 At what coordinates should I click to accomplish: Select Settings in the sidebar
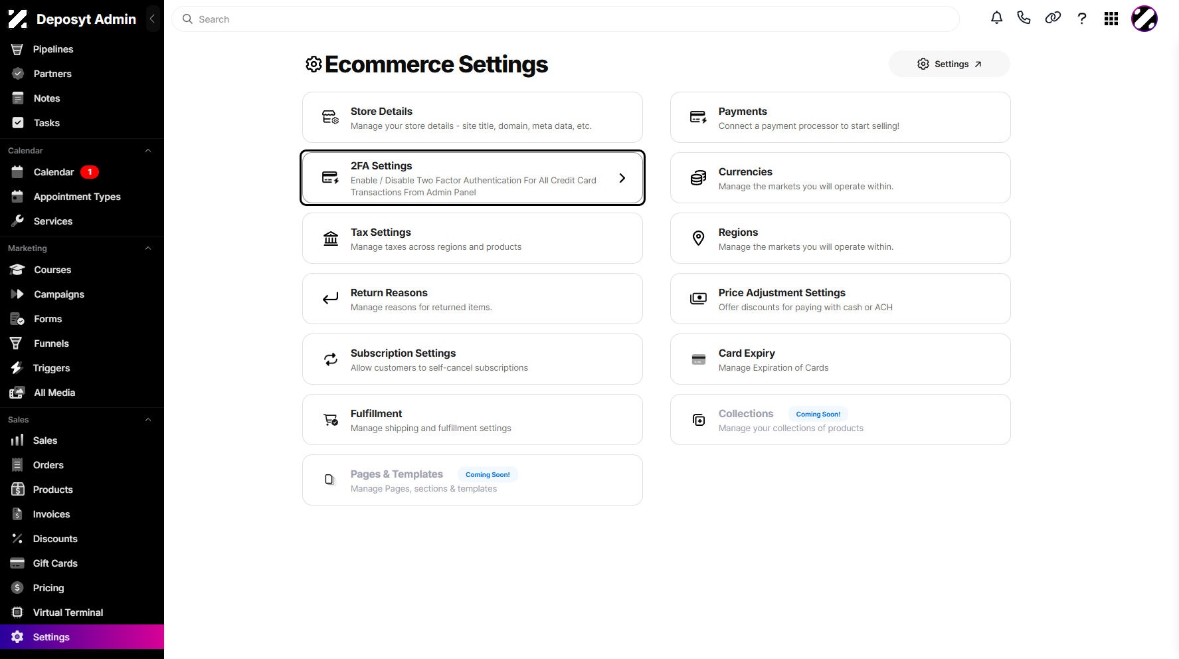point(82,637)
